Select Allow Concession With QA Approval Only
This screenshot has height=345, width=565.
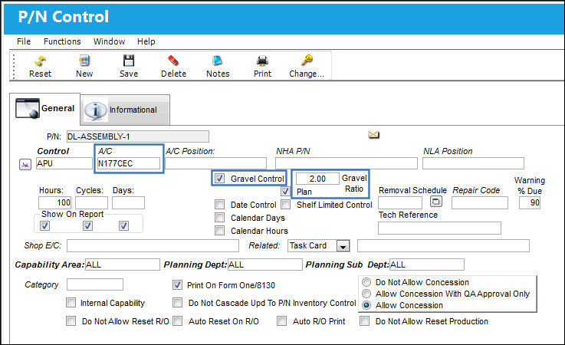click(x=366, y=294)
